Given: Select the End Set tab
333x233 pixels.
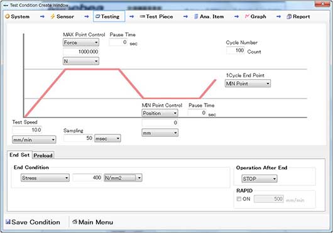Looking at the screenshot, I should (19, 155).
